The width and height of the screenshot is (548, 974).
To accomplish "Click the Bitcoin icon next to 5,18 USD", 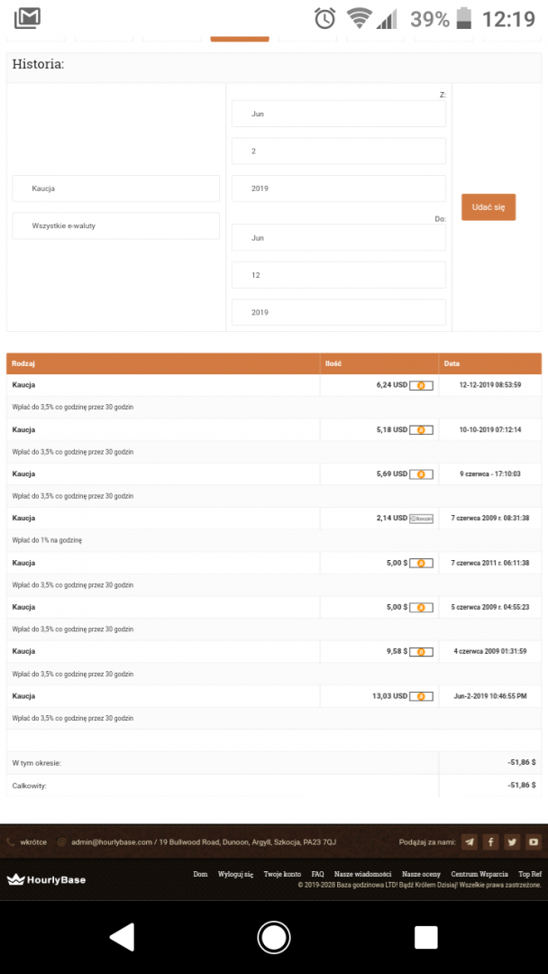I will (419, 429).
